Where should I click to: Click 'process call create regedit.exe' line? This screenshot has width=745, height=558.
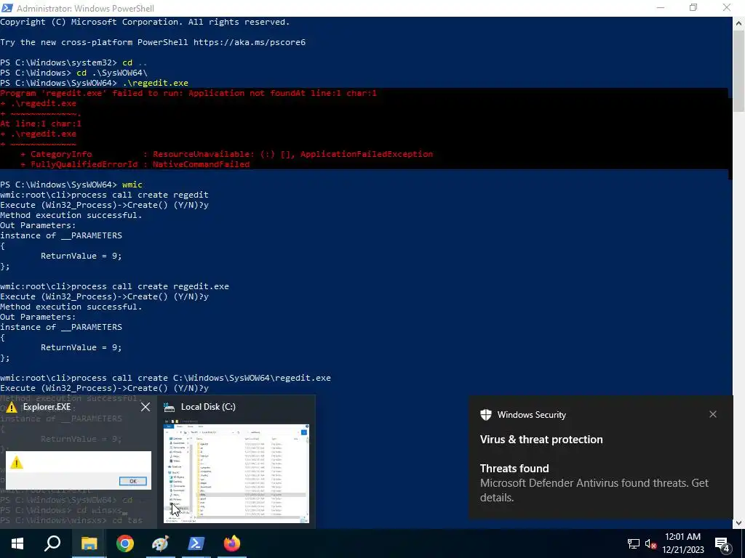tap(150, 286)
